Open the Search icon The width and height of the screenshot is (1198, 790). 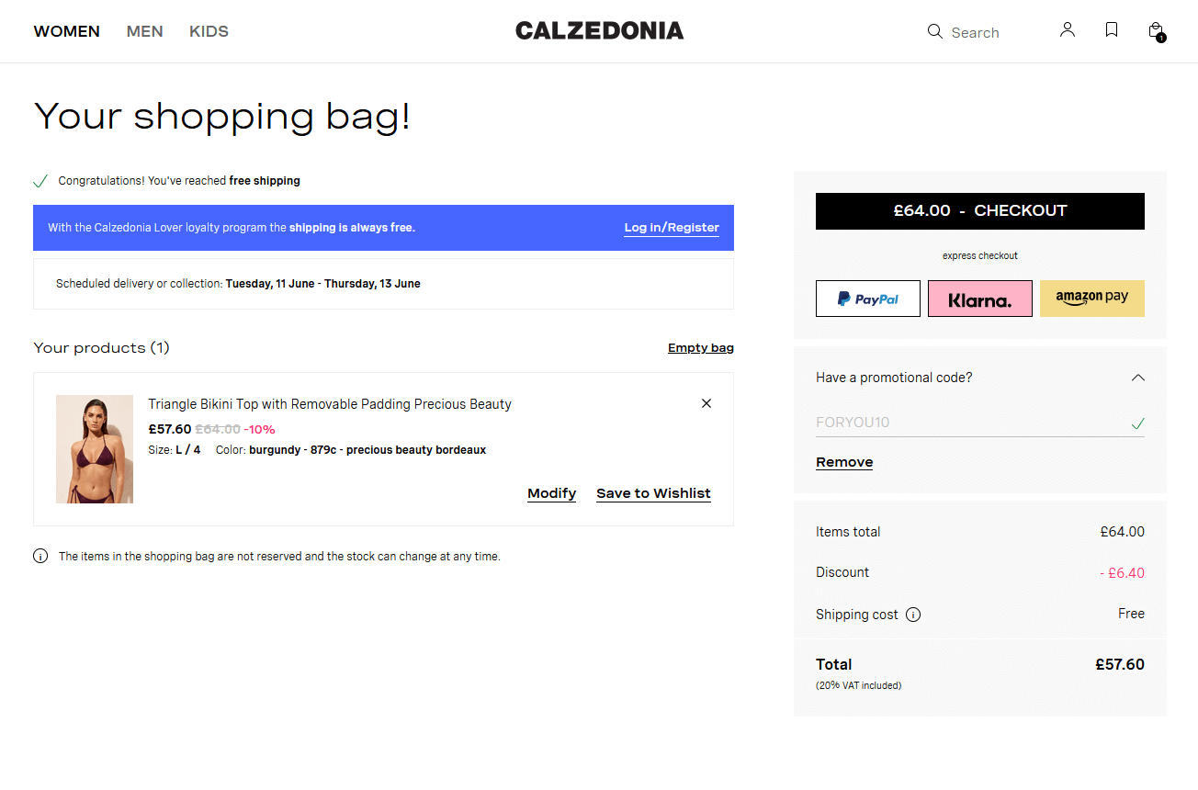coord(933,31)
